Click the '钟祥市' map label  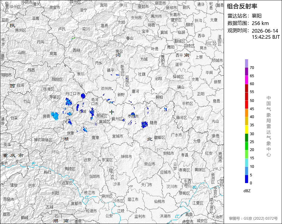pos(126,157)
